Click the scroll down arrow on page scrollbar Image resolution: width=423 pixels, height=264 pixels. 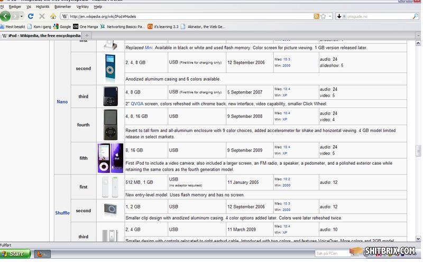418,239
